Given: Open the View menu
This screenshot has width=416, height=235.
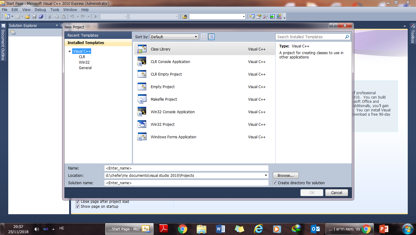Looking at the screenshot, I should tap(27, 9).
